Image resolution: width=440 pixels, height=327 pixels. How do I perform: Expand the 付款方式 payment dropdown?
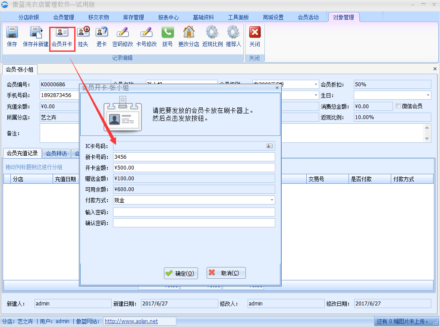(272, 200)
